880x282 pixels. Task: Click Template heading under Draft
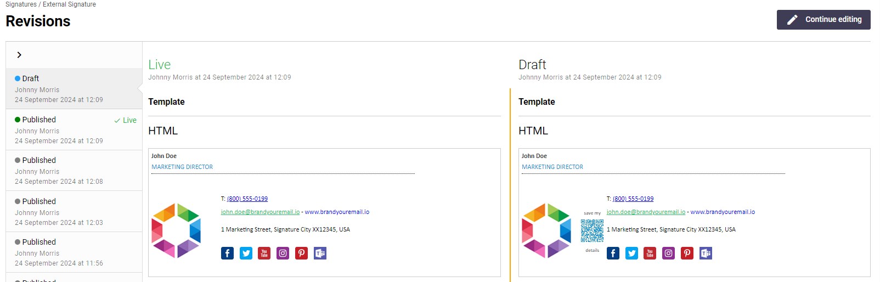[x=537, y=101]
